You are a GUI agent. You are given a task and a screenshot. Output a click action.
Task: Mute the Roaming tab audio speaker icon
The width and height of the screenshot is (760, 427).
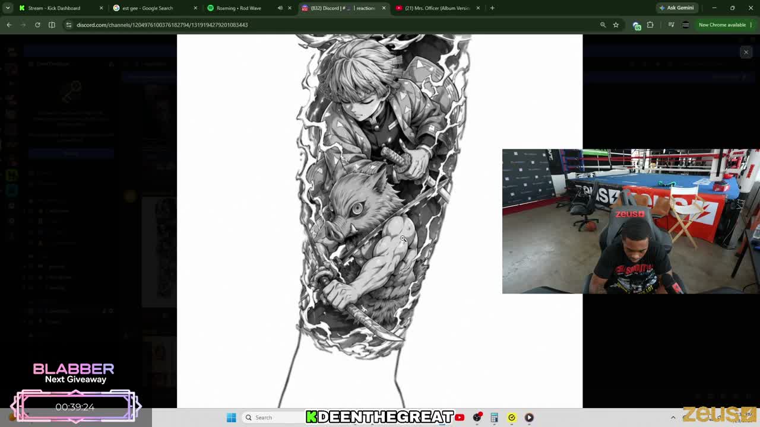coord(280,8)
